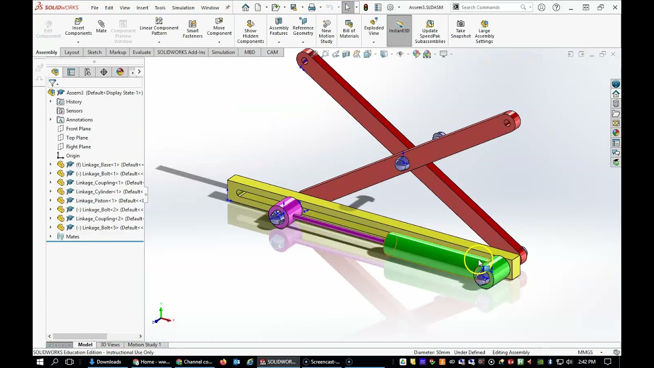
Task: Start a New Motion Study
Action: click(326, 32)
